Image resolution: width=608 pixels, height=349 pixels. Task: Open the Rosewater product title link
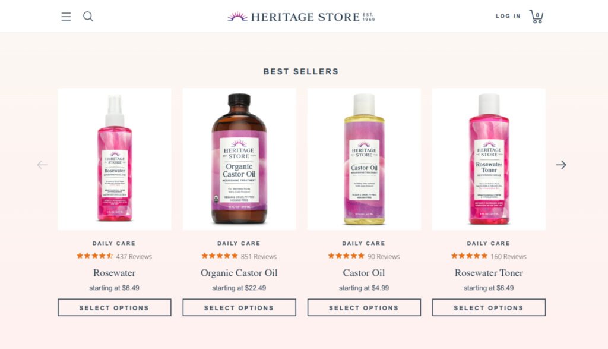(114, 273)
